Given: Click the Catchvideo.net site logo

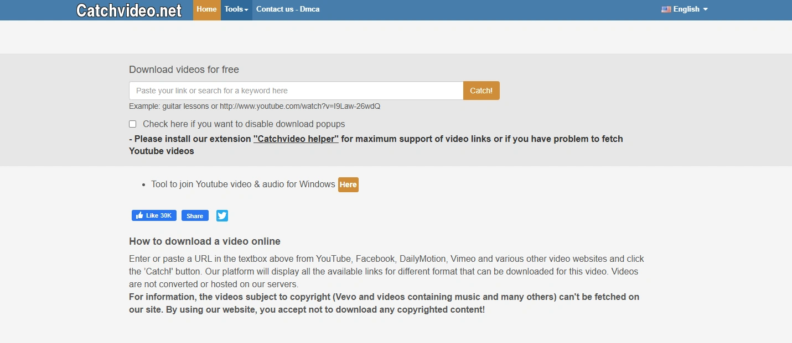Looking at the screenshot, I should pyautogui.click(x=129, y=10).
